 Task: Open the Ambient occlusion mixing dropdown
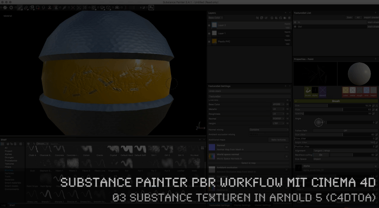269,135
